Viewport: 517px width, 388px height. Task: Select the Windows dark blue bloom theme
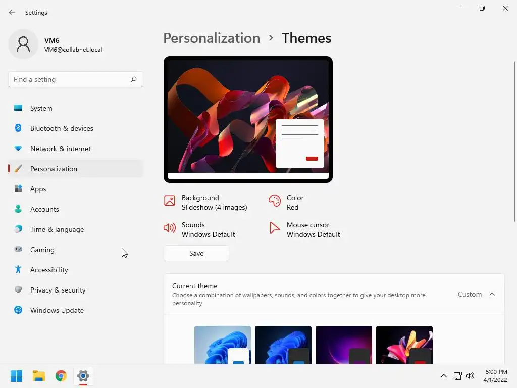coord(283,345)
